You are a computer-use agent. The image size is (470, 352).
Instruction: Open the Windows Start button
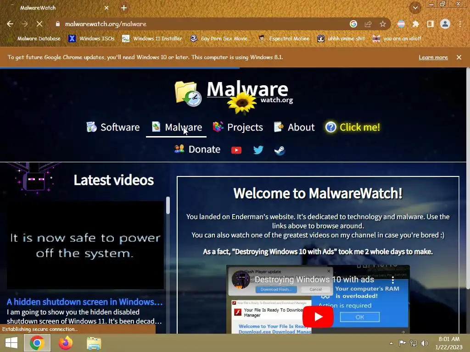11,343
